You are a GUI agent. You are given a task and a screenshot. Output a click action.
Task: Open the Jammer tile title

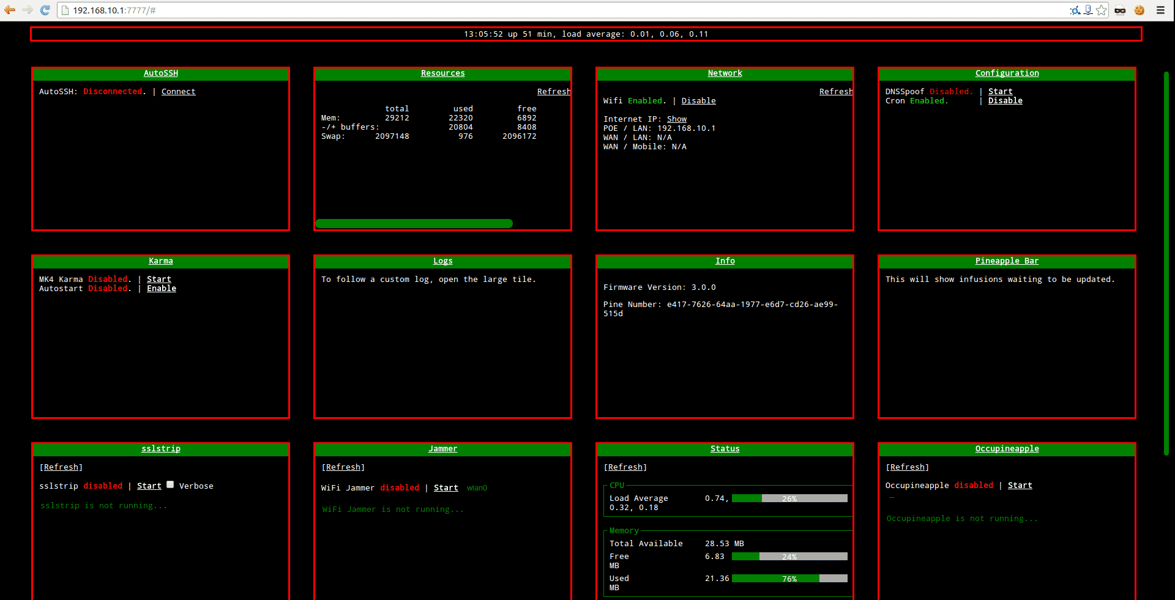click(443, 449)
